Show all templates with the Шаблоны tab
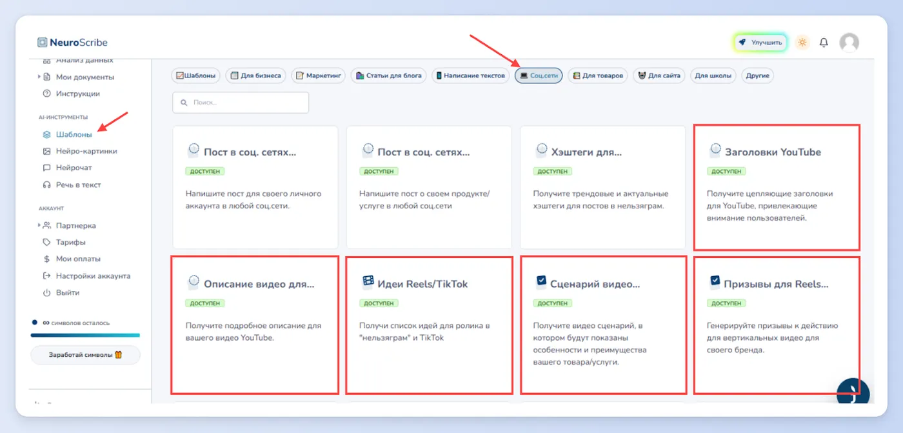Image resolution: width=903 pixels, height=433 pixels. click(196, 76)
